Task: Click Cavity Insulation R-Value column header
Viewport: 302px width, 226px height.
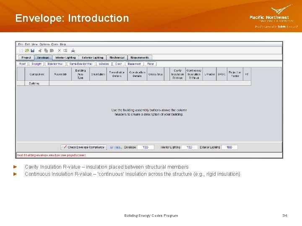Action: coord(177,74)
